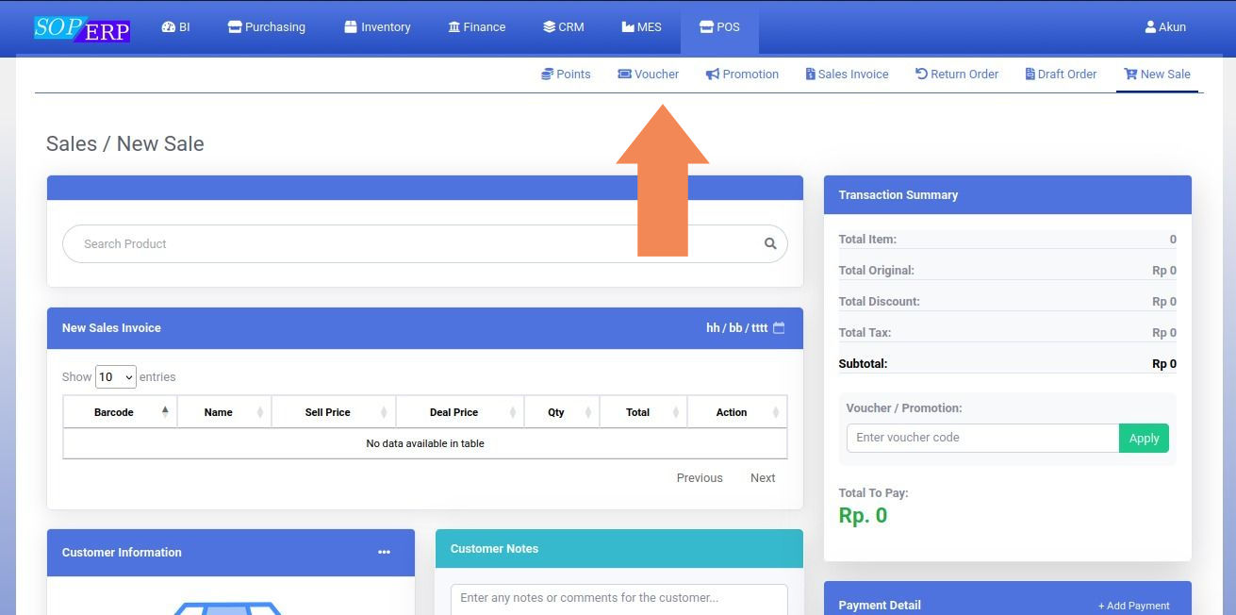Sort table by Name column

coord(224,412)
